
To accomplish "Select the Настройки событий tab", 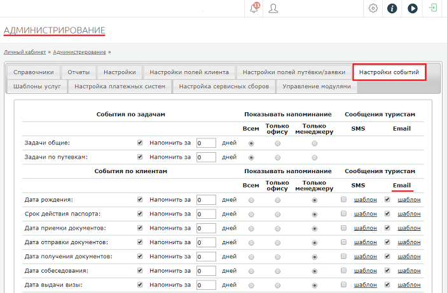I will (389, 72).
